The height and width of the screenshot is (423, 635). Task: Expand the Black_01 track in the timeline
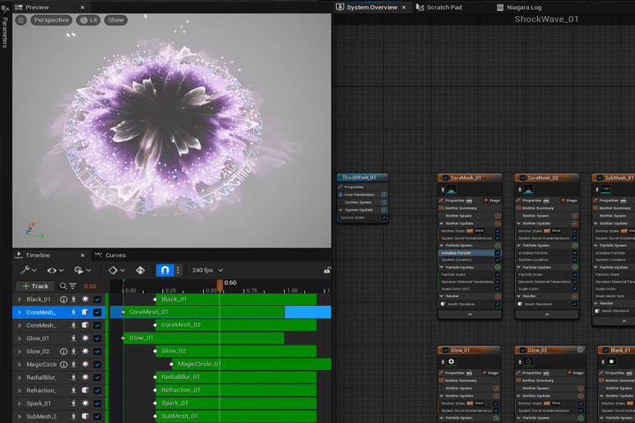tap(19, 300)
